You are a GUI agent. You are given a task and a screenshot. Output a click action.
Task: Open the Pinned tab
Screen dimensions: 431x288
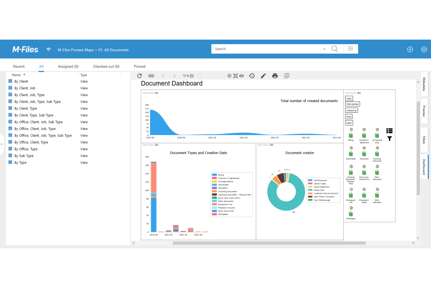139,66
